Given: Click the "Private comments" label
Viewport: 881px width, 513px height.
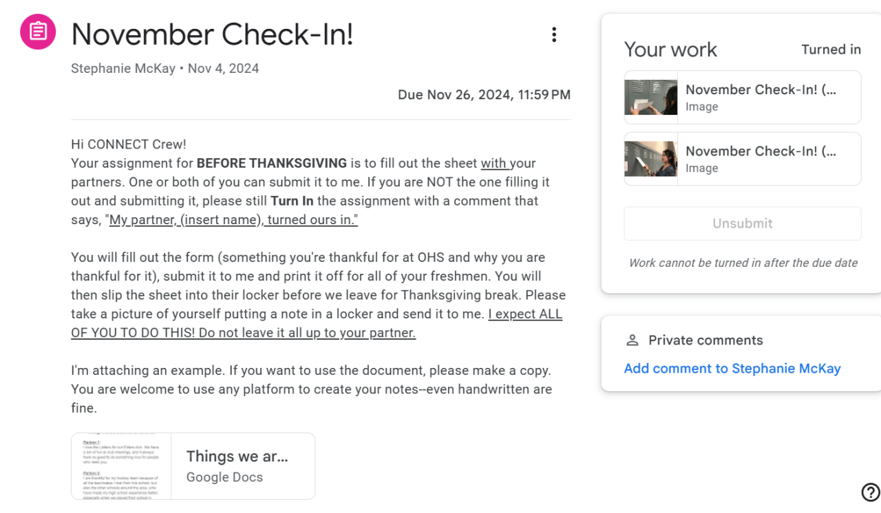Looking at the screenshot, I should tap(705, 340).
